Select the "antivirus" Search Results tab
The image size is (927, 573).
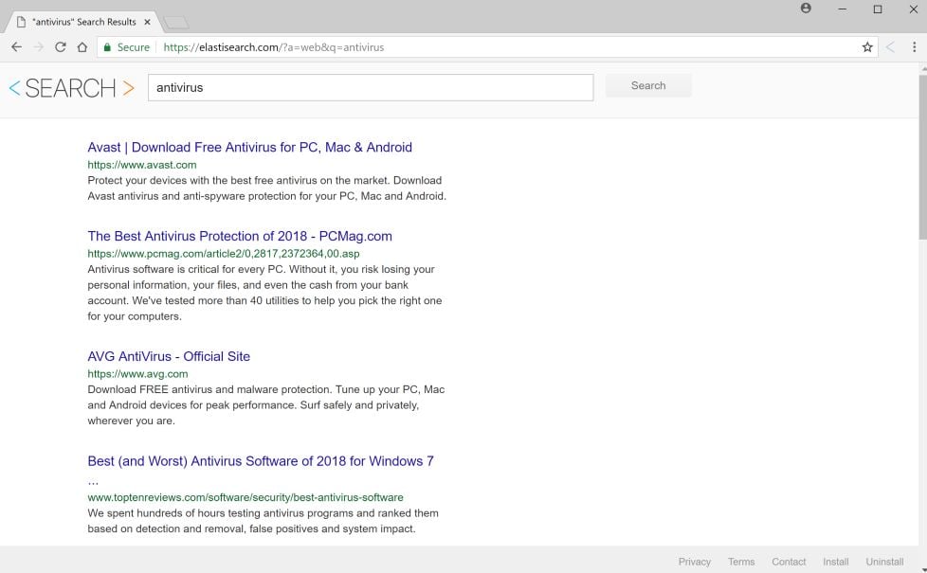82,22
